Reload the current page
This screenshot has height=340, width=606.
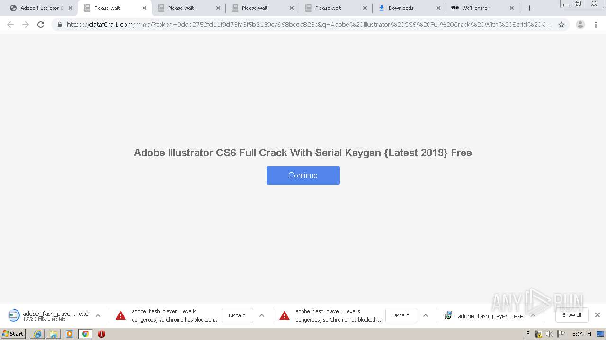point(41,25)
